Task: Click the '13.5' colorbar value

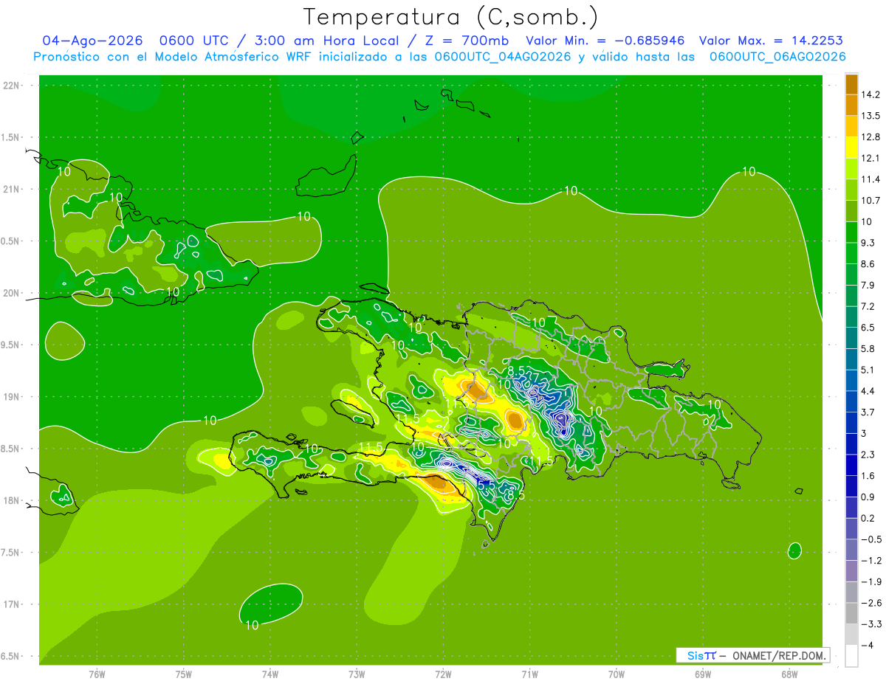Action: coord(870,116)
